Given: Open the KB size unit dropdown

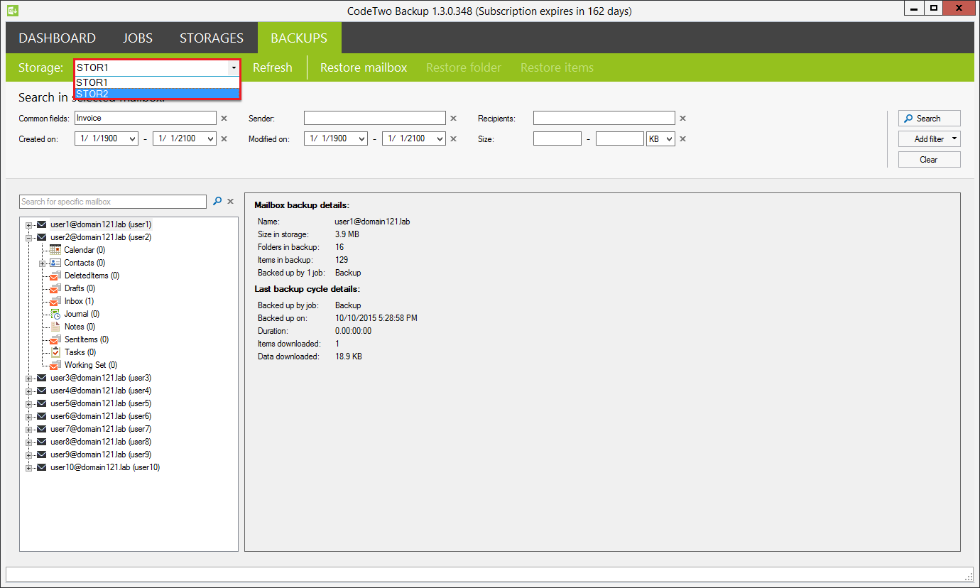Looking at the screenshot, I should 660,138.
